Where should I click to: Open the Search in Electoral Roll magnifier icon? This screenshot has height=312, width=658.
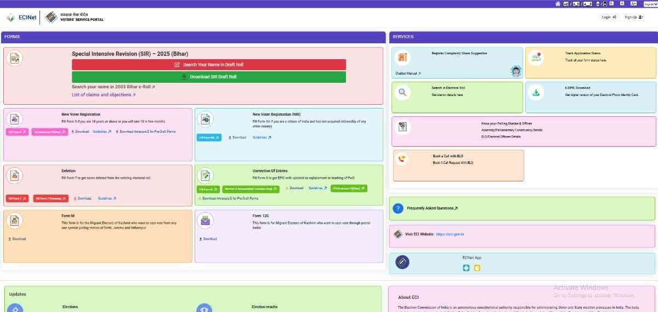402,92
